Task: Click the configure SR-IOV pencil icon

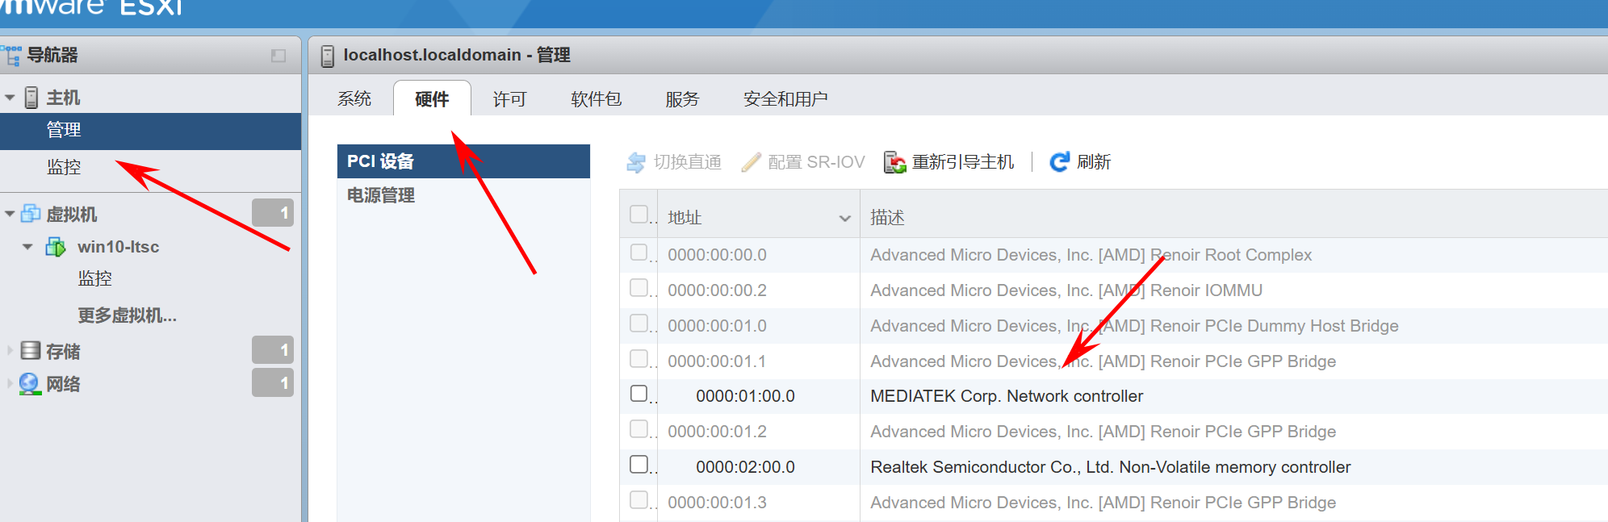Action: (751, 162)
